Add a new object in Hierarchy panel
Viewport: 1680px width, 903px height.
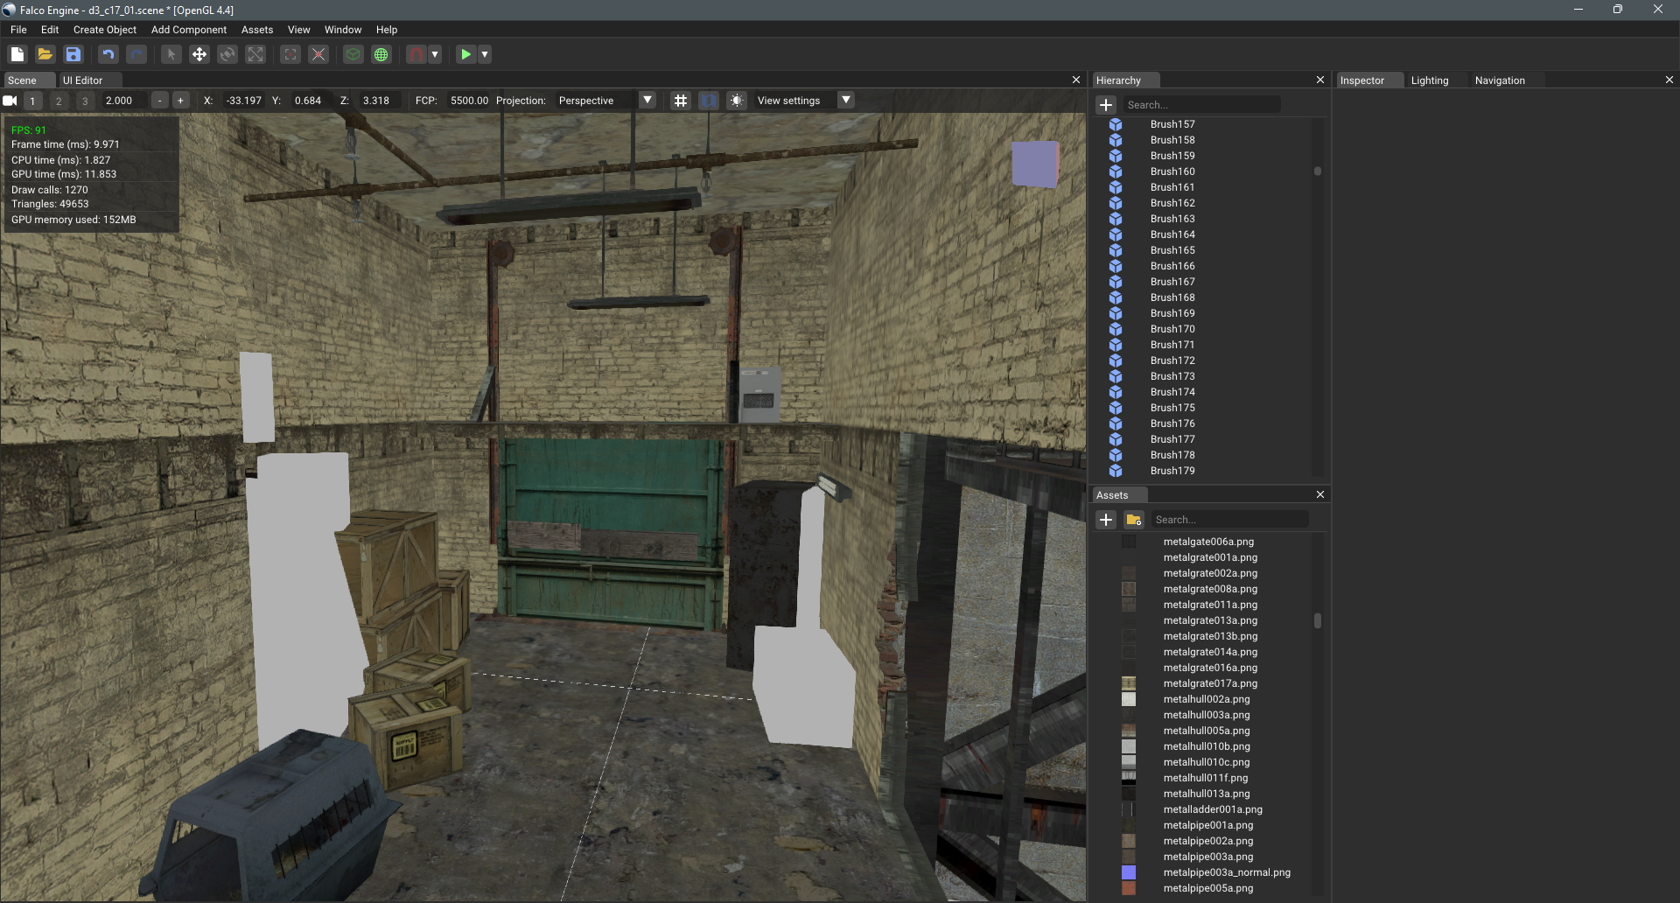(x=1106, y=105)
